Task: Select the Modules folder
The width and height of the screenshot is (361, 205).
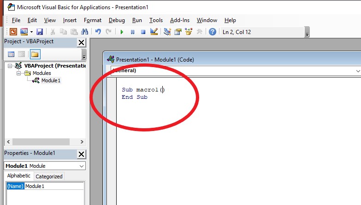Action: [x=41, y=73]
